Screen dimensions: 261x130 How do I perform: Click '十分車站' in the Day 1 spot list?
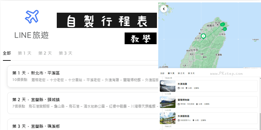[75, 80]
